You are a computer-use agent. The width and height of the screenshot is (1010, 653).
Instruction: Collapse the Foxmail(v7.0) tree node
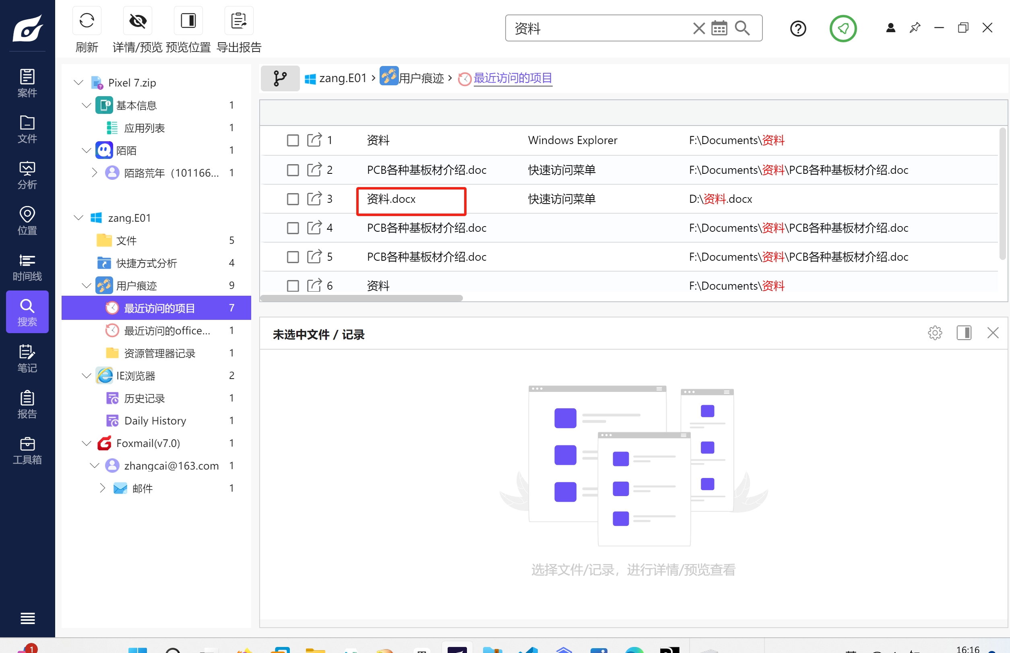(x=87, y=443)
